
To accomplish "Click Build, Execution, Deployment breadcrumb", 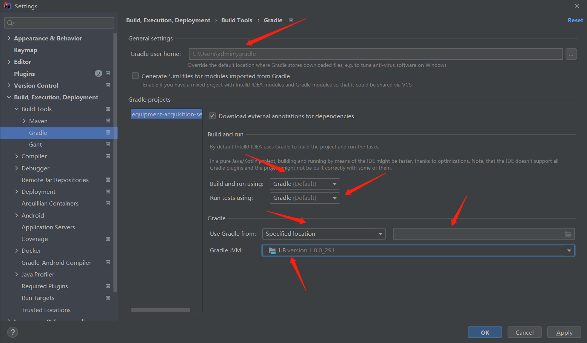I will click(x=168, y=20).
